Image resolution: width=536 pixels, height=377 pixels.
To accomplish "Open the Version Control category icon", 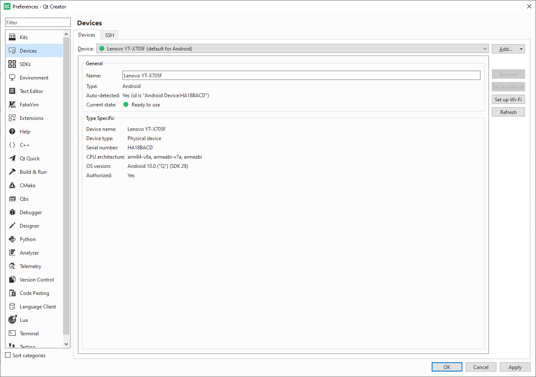I will (x=12, y=280).
